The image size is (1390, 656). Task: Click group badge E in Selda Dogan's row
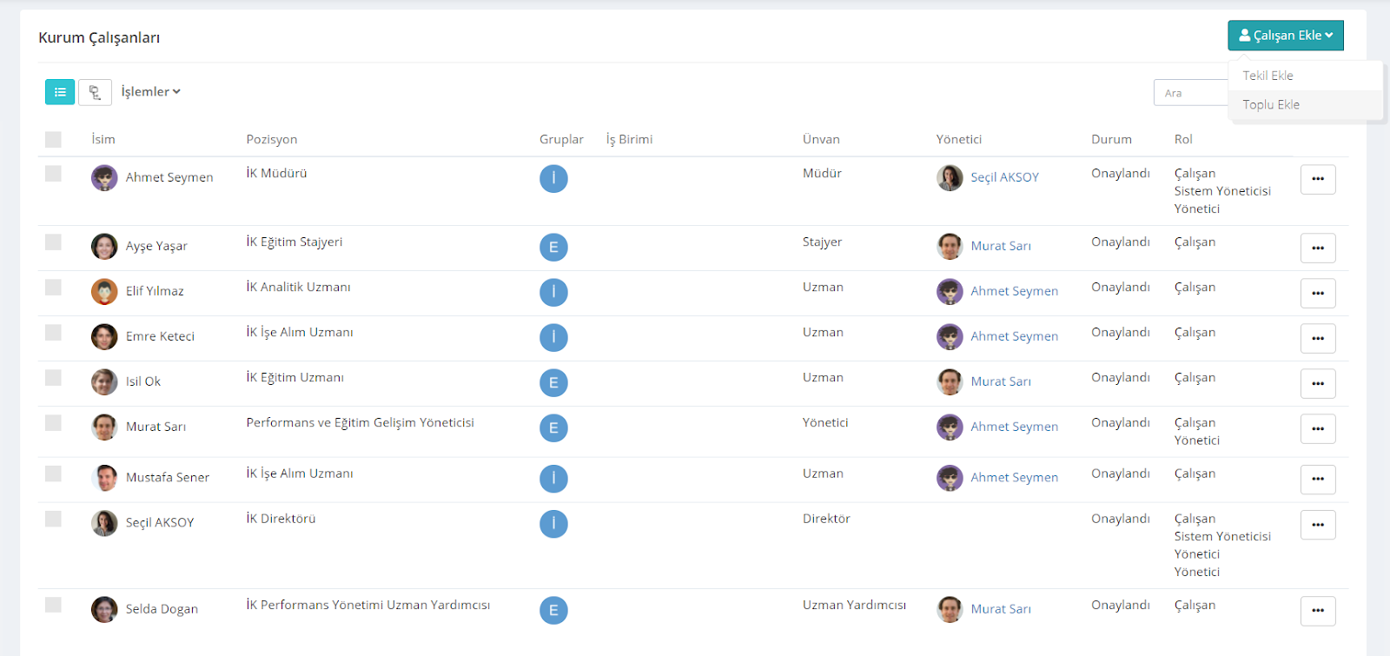click(553, 611)
